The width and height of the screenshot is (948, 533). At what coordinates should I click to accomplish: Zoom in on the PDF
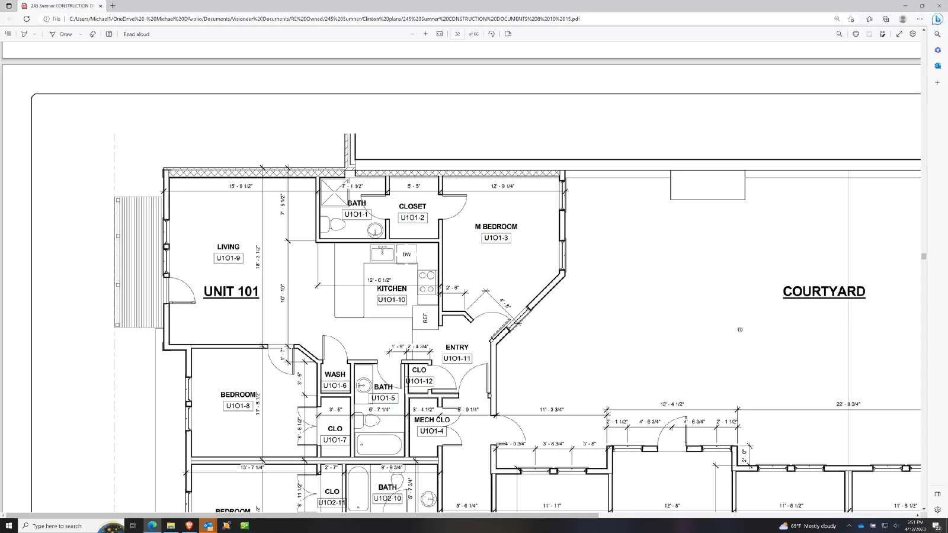pos(425,34)
